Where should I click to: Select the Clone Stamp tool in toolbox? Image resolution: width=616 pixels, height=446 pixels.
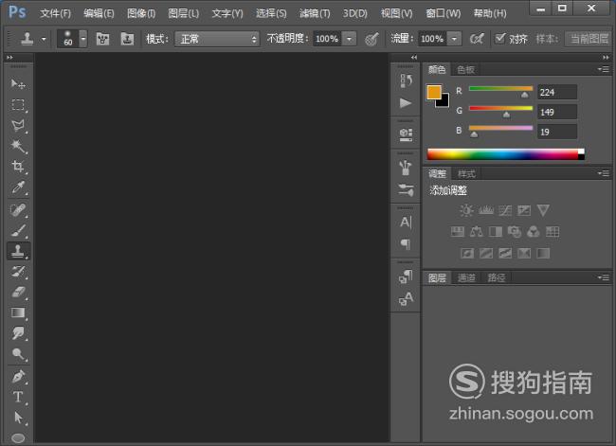[18, 251]
